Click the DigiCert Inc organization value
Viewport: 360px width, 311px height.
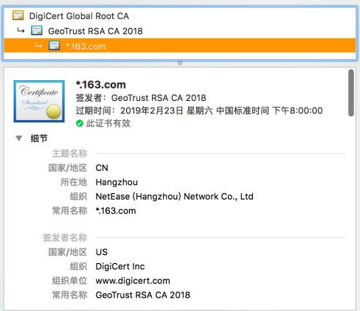(x=120, y=266)
